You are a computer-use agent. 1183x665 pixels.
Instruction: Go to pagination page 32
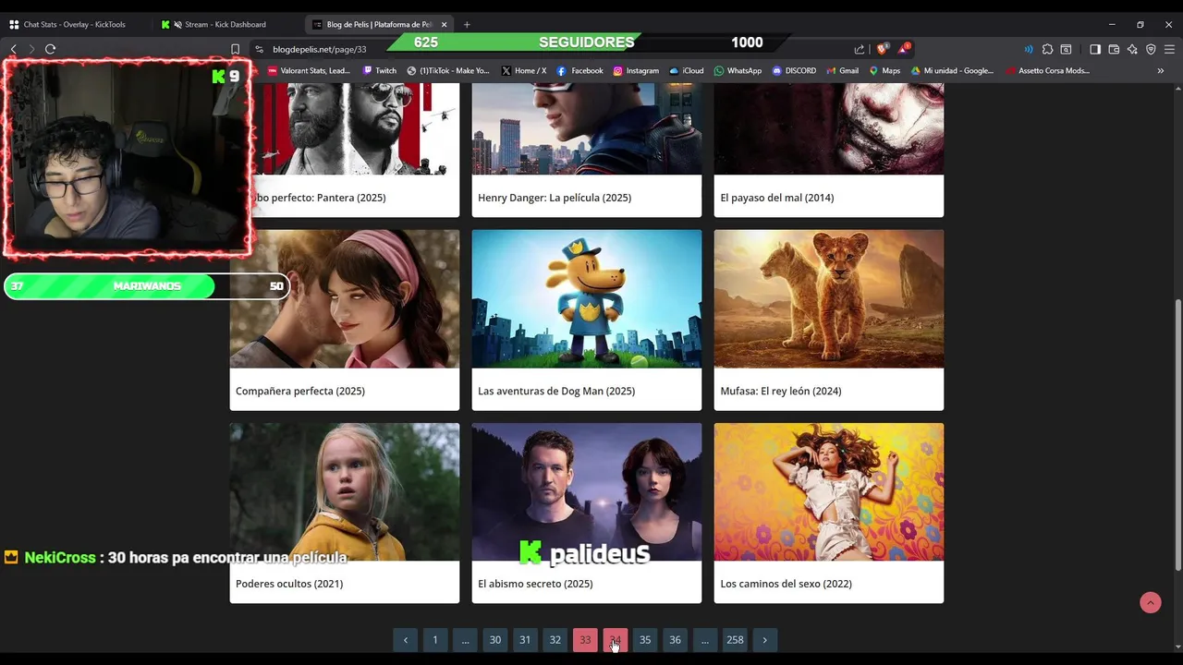[x=555, y=640]
